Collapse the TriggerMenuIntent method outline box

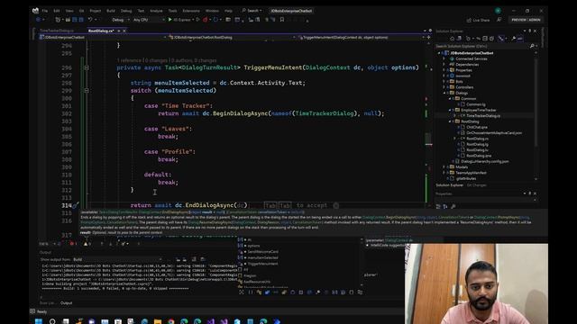87,67
